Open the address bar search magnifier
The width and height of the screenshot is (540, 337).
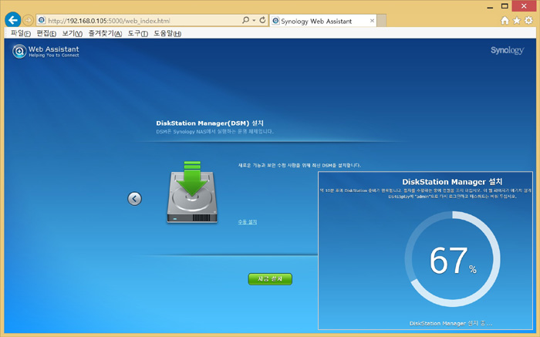coord(245,20)
